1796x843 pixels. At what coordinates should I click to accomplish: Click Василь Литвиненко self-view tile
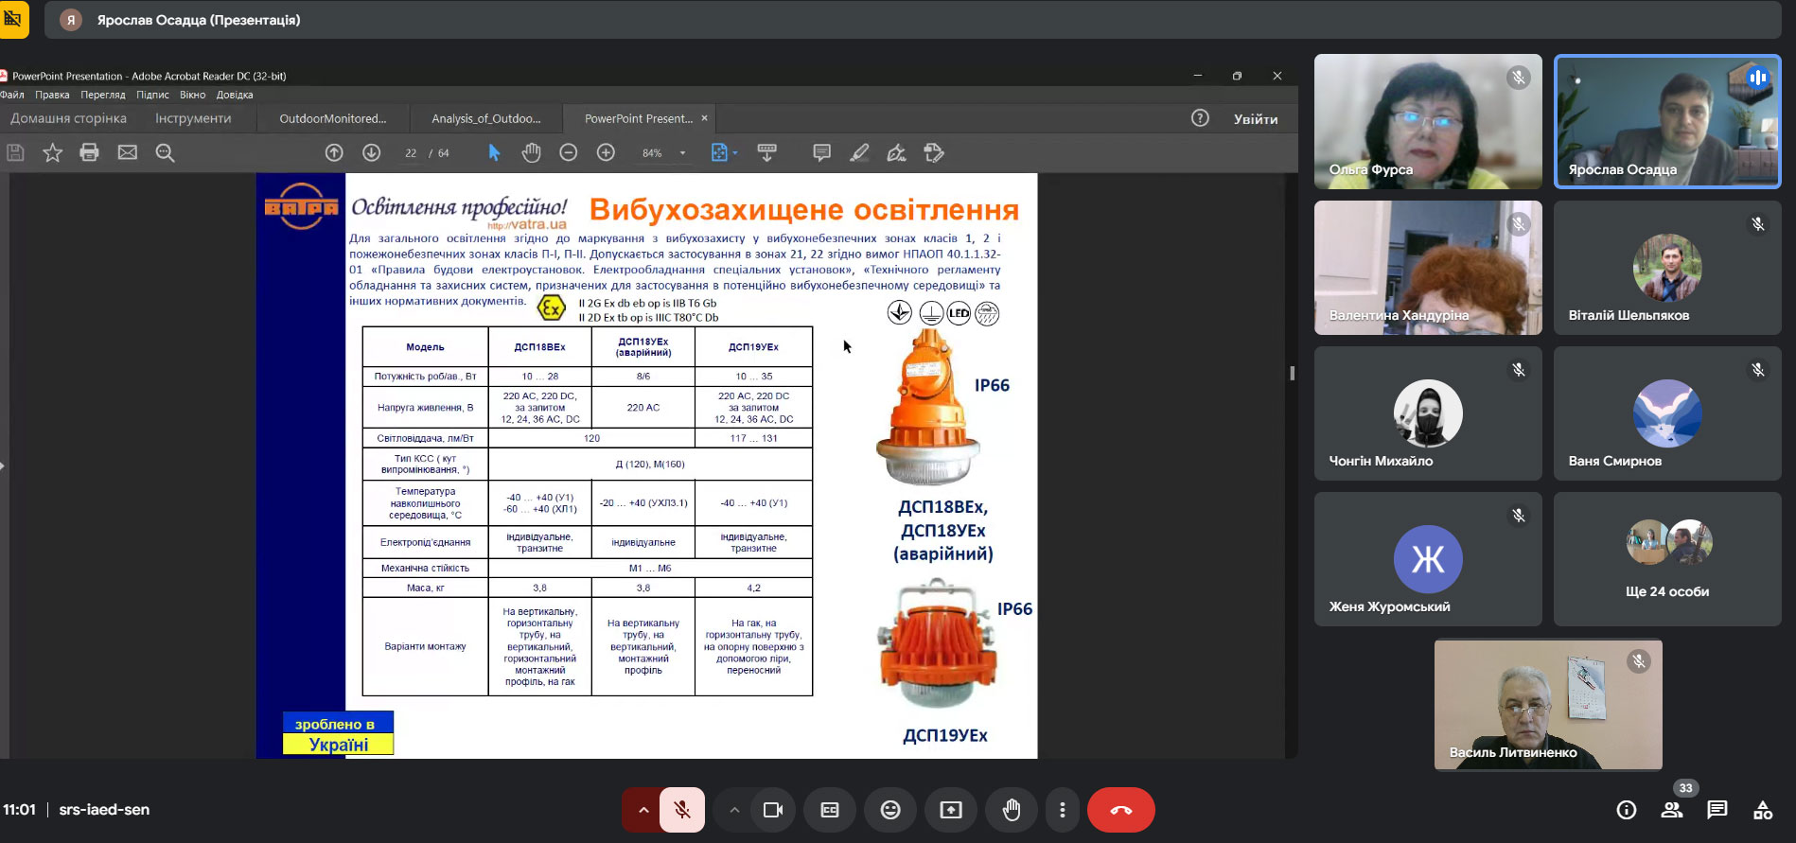click(x=1548, y=705)
